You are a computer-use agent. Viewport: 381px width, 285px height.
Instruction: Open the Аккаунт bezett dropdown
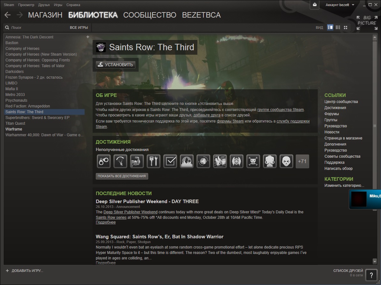[340, 5]
